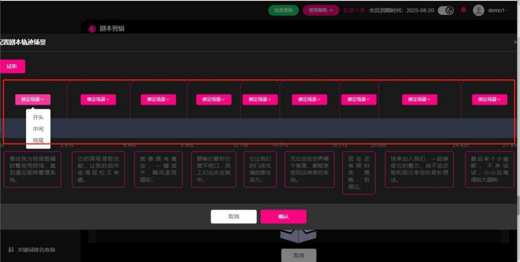The height and width of the screenshot is (262, 520).
Task: Select the script text card starting 它让我们的门店
Action: 260,170
